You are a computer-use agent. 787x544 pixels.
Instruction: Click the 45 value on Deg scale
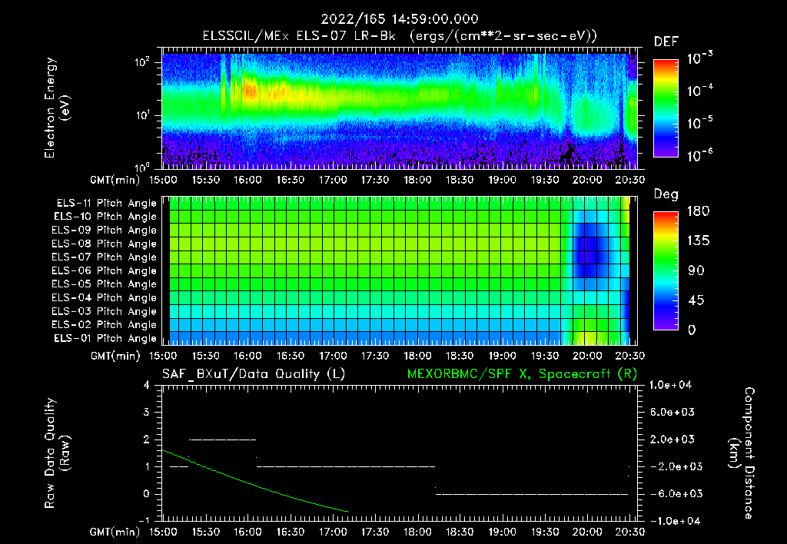coord(696,300)
